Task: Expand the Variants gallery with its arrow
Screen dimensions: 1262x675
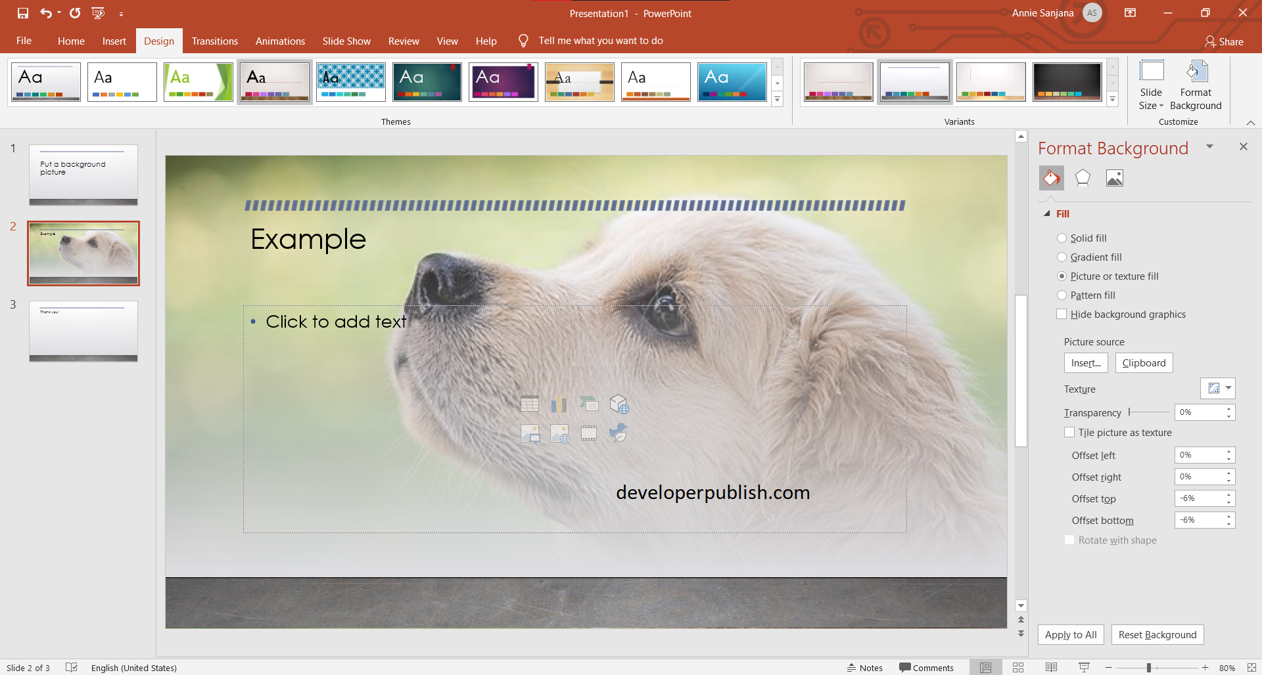Action: pyautogui.click(x=1112, y=99)
